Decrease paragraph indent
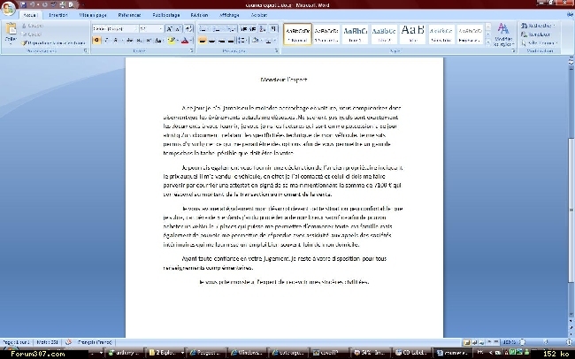Screen dimensions: 575x359 coord(244,28)
